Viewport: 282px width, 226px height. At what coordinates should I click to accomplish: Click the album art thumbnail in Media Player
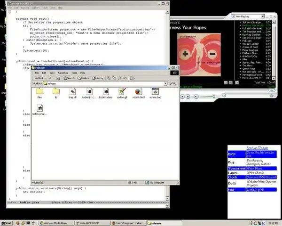(199, 55)
